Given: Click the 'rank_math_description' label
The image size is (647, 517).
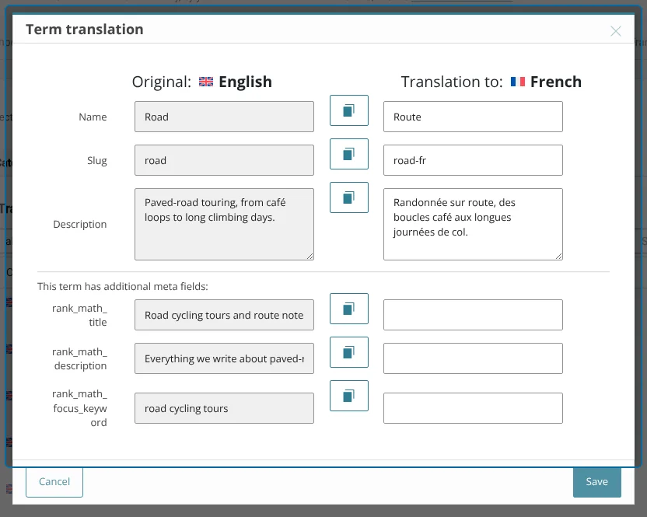Looking at the screenshot, I should point(79,358).
